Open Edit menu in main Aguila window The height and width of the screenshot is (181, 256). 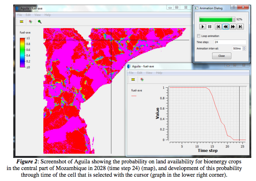click(x=28, y=15)
